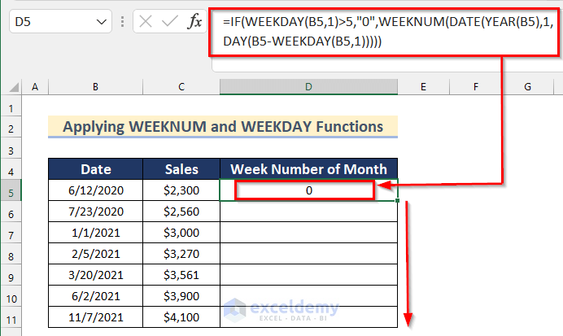This screenshot has width=563, height=336.
Task: Select the row 5 header
Action: pos(11,190)
